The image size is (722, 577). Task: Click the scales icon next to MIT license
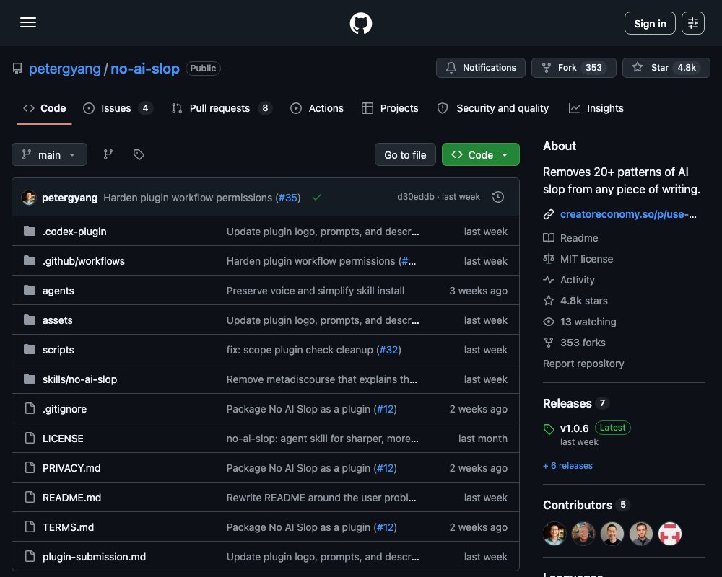[x=549, y=259]
